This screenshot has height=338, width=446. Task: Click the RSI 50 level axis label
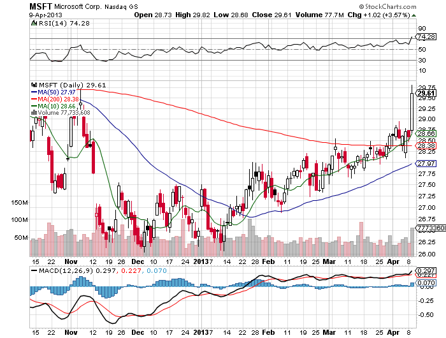coord(422,50)
